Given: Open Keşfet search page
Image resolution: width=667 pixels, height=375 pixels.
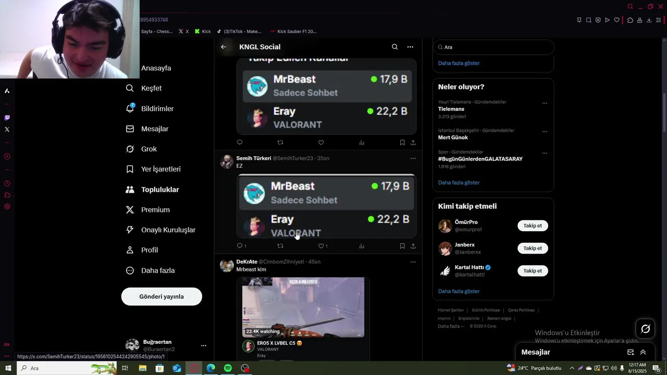Looking at the screenshot, I should point(151,89).
